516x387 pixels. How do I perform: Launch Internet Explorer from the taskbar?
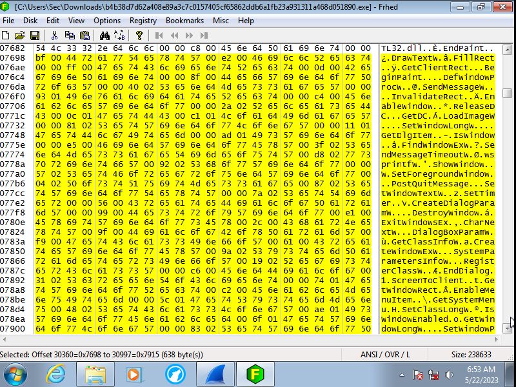tap(55, 375)
